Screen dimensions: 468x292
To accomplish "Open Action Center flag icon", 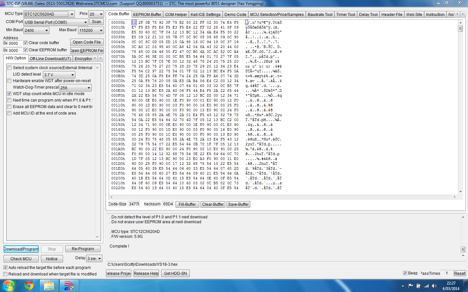I will point(411,286).
